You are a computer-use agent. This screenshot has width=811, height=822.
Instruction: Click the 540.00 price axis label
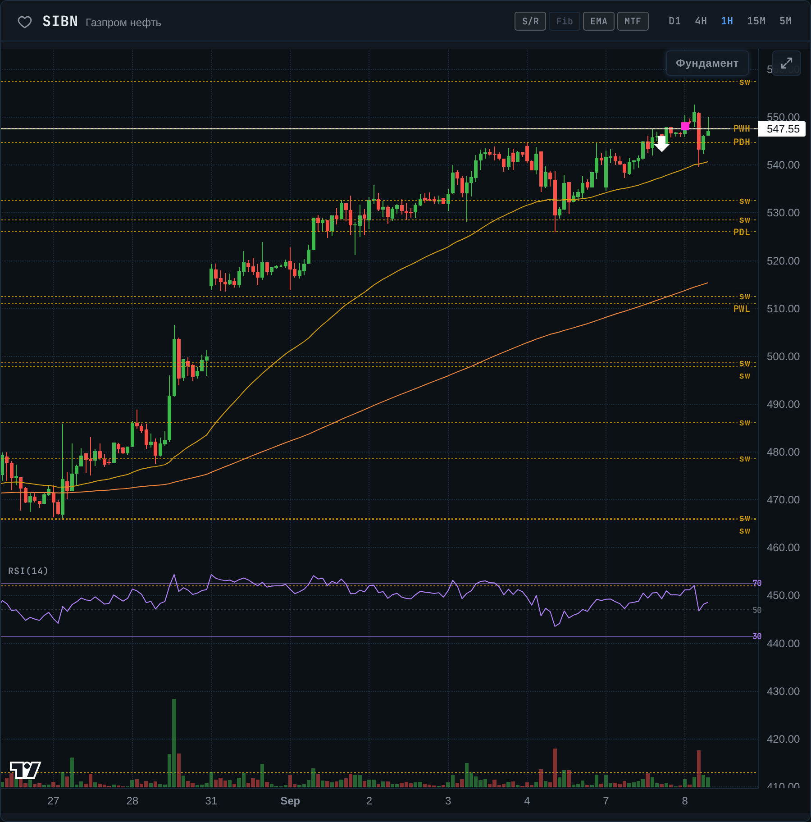783,165
